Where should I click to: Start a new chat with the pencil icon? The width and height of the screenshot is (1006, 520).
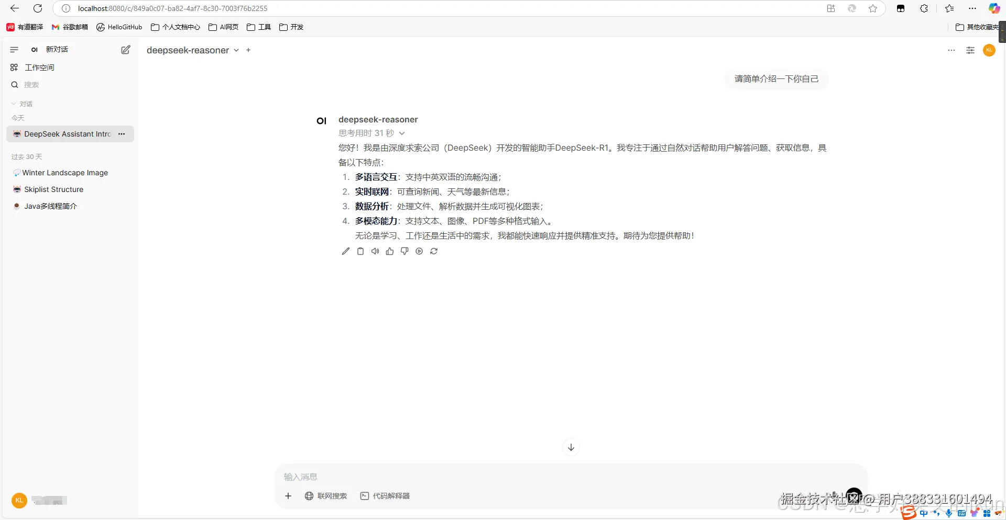tap(125, 50)
